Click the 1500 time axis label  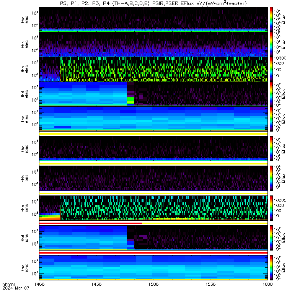(153, 284)
